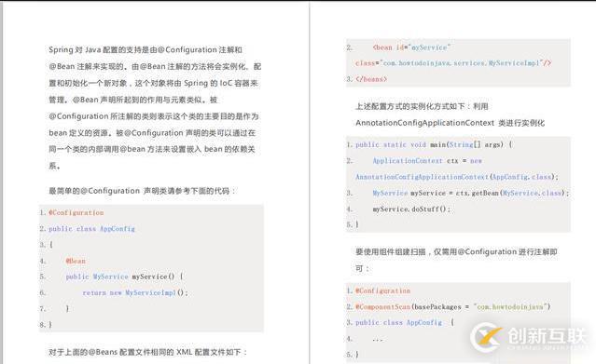596x364 pixels.
Task: Click '@ComponentScan(basePackages = "com.howtodoinjava")' line
Action: [x=452, y=306]
